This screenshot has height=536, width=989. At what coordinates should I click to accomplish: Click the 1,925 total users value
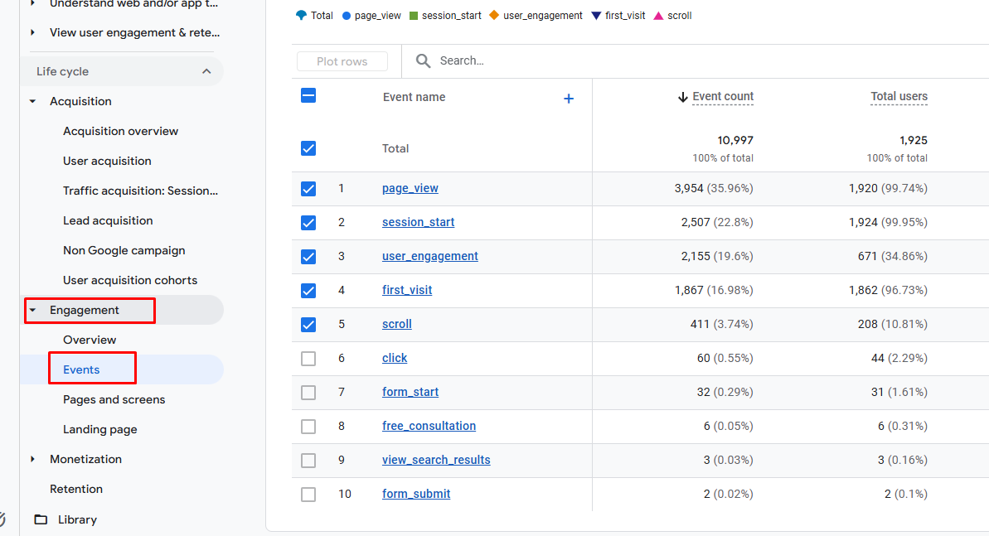coord(914,140)
